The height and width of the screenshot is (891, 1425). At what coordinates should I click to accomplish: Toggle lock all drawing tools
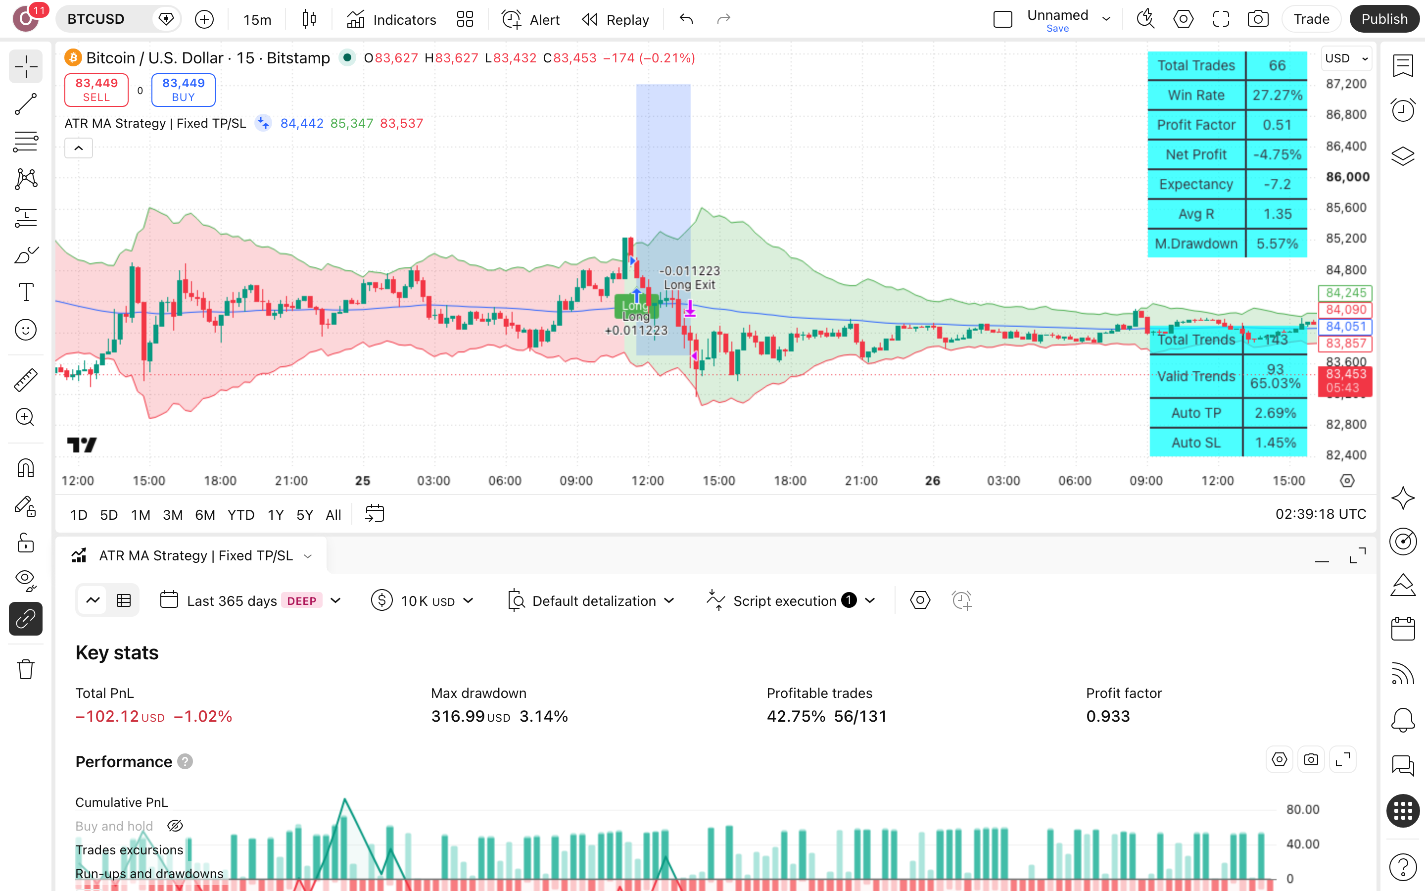click(x=25, y=544)
